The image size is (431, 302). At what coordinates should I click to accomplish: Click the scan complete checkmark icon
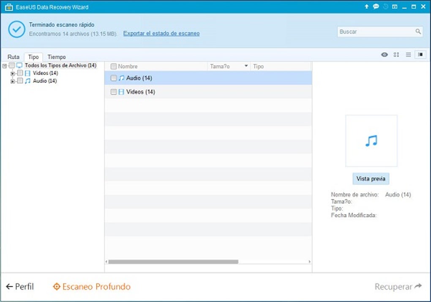pos(17,29)
